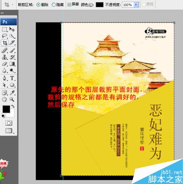The height and width of the screenshot is (184, 183).
Task: Open the black foreground color swatch
Action: pos(6,109)
